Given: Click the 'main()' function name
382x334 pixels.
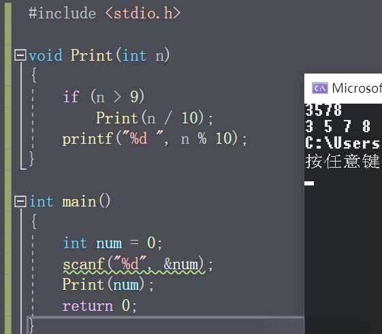Looking at the screenshot, I should pyautogui.click(x=86, y=202).
